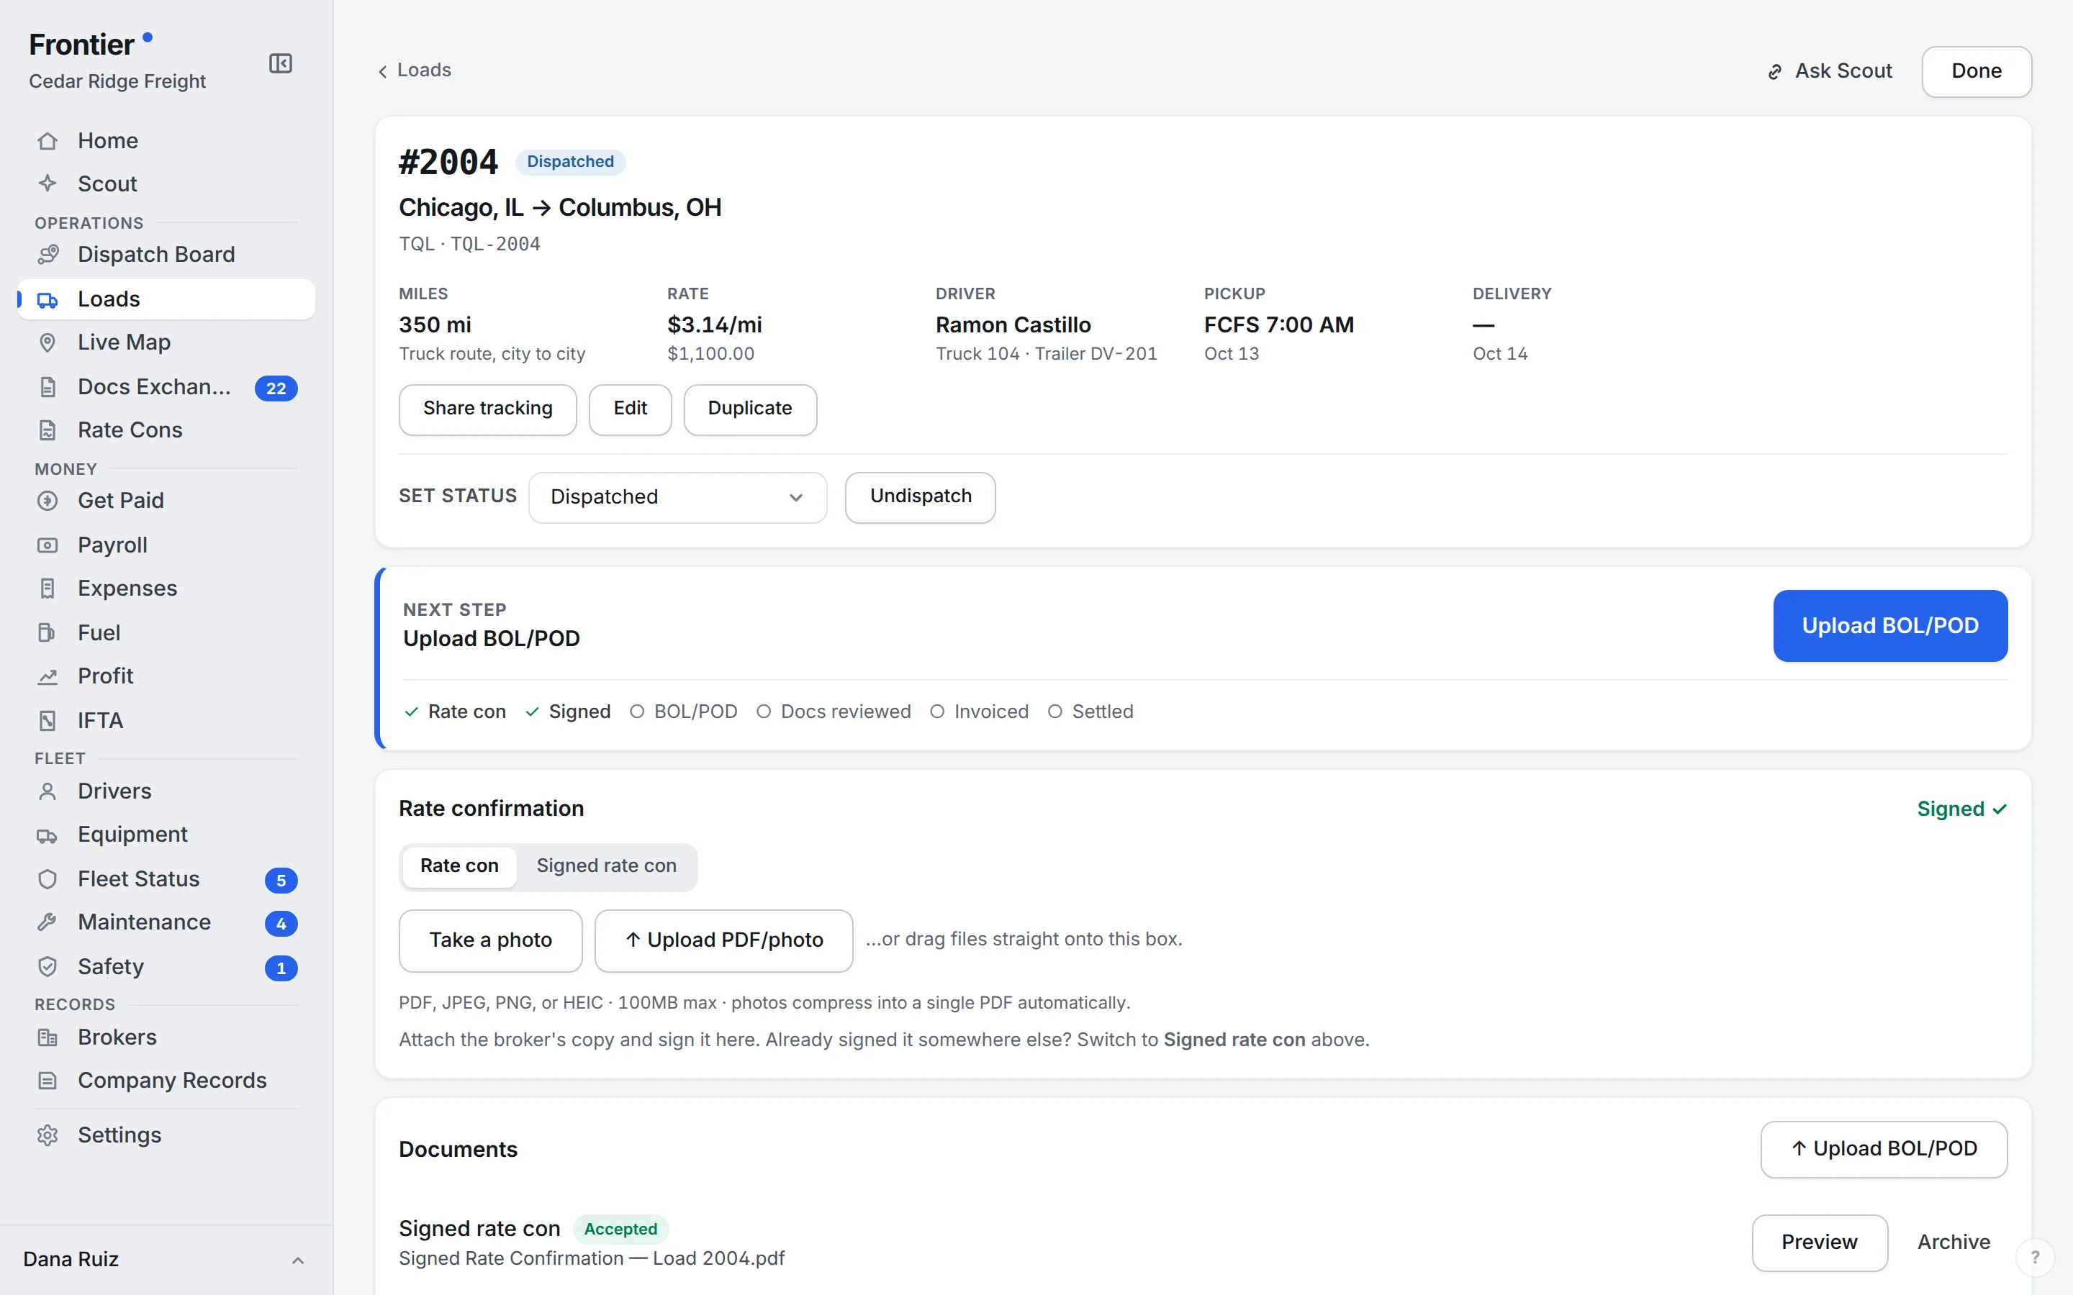Click the Dispatch Board icon
This screenshot has height=1295, width=2073.
coord(47,255)
